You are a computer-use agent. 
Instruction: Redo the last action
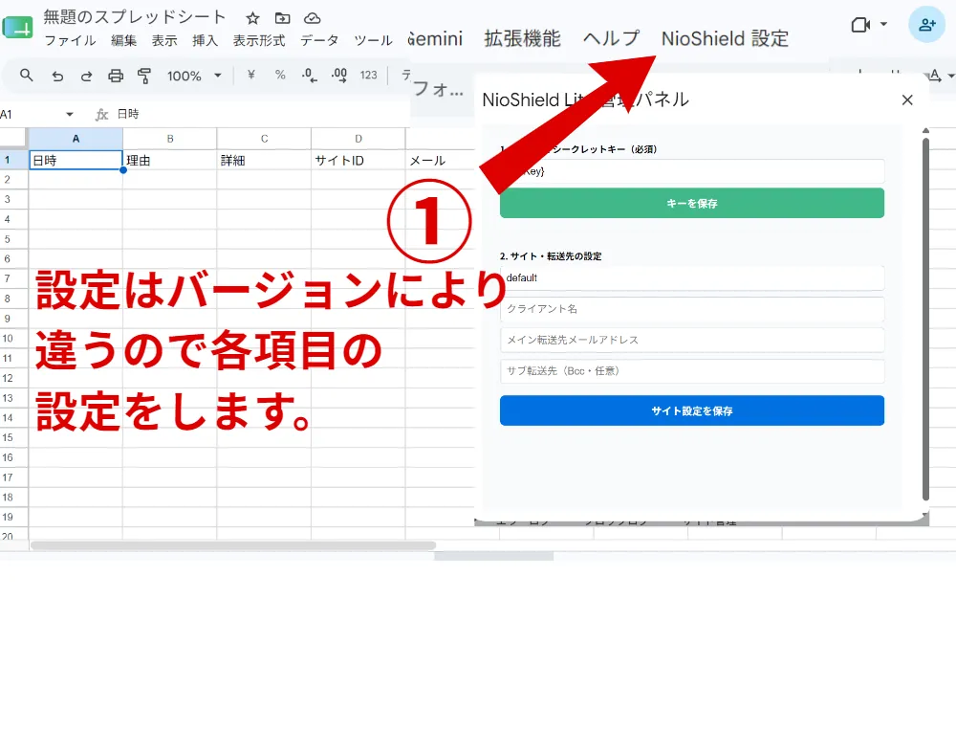tap(87, 76)
